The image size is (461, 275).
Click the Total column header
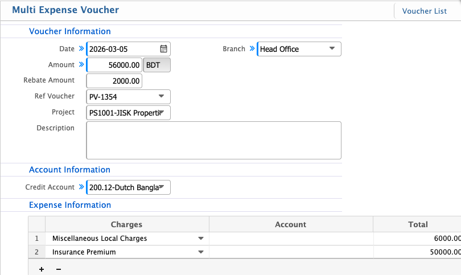point(417,224)
